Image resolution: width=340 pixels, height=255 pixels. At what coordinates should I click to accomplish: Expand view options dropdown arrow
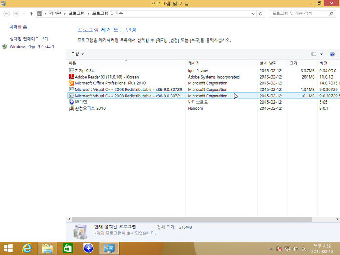[321, 54]
